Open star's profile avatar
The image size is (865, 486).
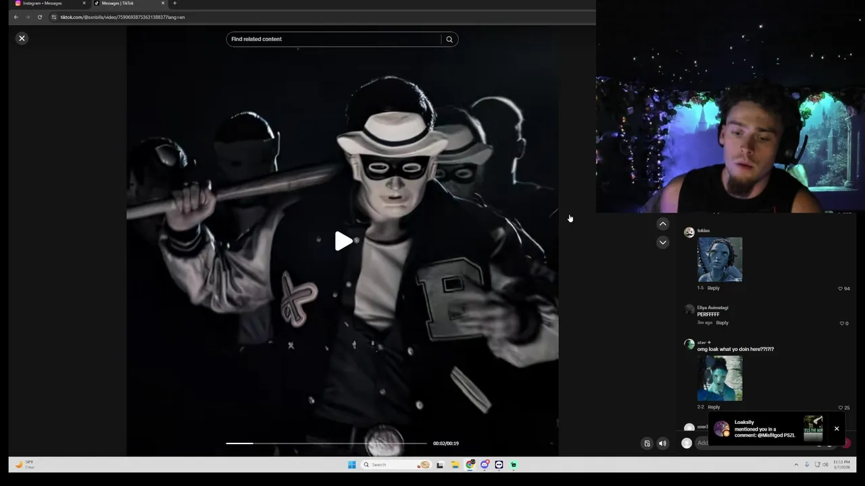tap(689, 344)
